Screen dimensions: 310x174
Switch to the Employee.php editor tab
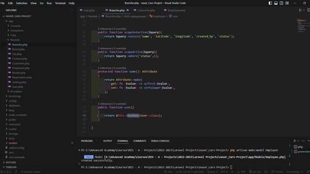(x=175, y=10)
